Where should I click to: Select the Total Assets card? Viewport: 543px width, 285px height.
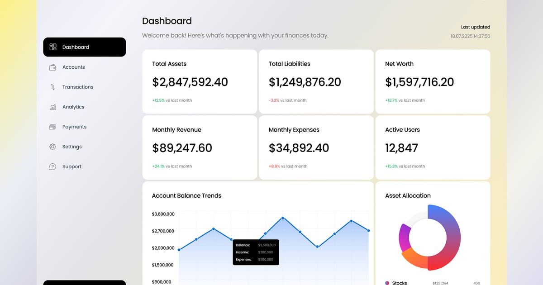coord(200,82)
